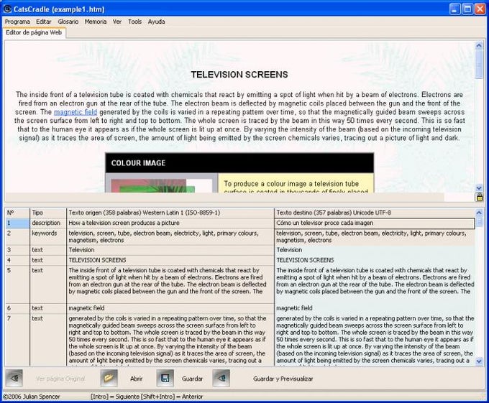Select source cell 'magnetic field' in row 6
This screenshot has height=403, width=489.
170,308
